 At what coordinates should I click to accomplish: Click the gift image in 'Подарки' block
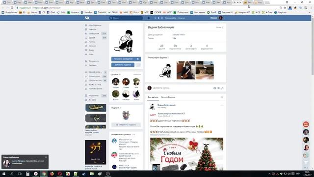(126, 116)
